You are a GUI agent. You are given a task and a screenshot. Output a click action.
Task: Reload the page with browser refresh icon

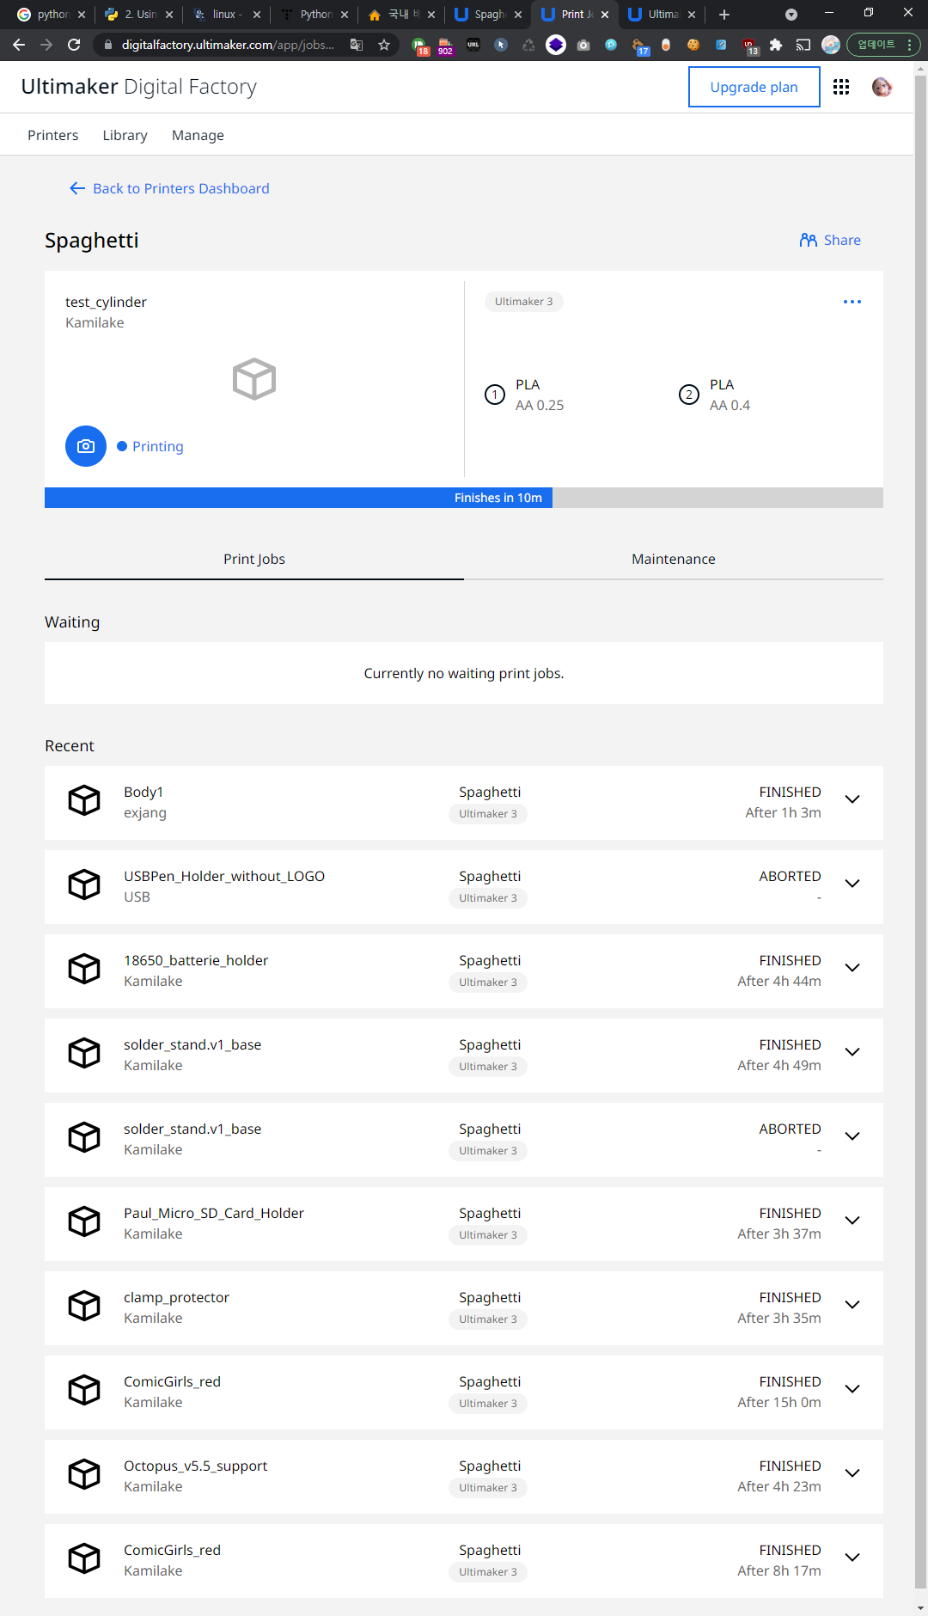pos(74,45)
